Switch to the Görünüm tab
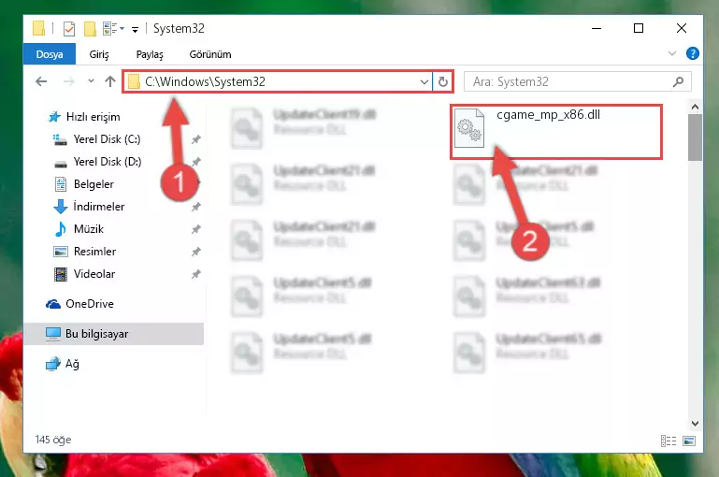This screenshot has width=719, height=477. (210, 54)
